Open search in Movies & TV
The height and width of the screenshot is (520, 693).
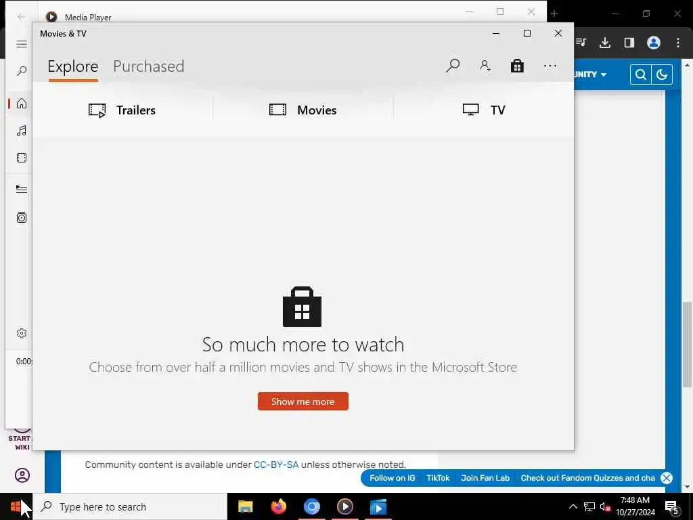(453, 66)
